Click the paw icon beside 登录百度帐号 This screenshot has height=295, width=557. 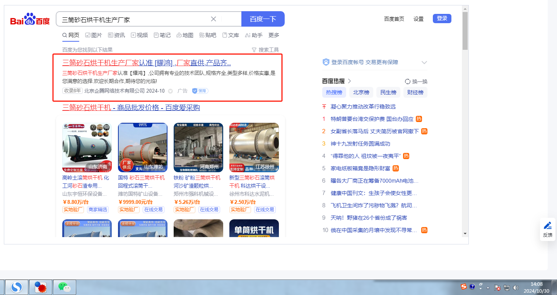coord(326,62)
